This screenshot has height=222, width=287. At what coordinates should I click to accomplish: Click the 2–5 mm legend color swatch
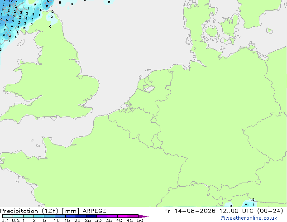39,216
